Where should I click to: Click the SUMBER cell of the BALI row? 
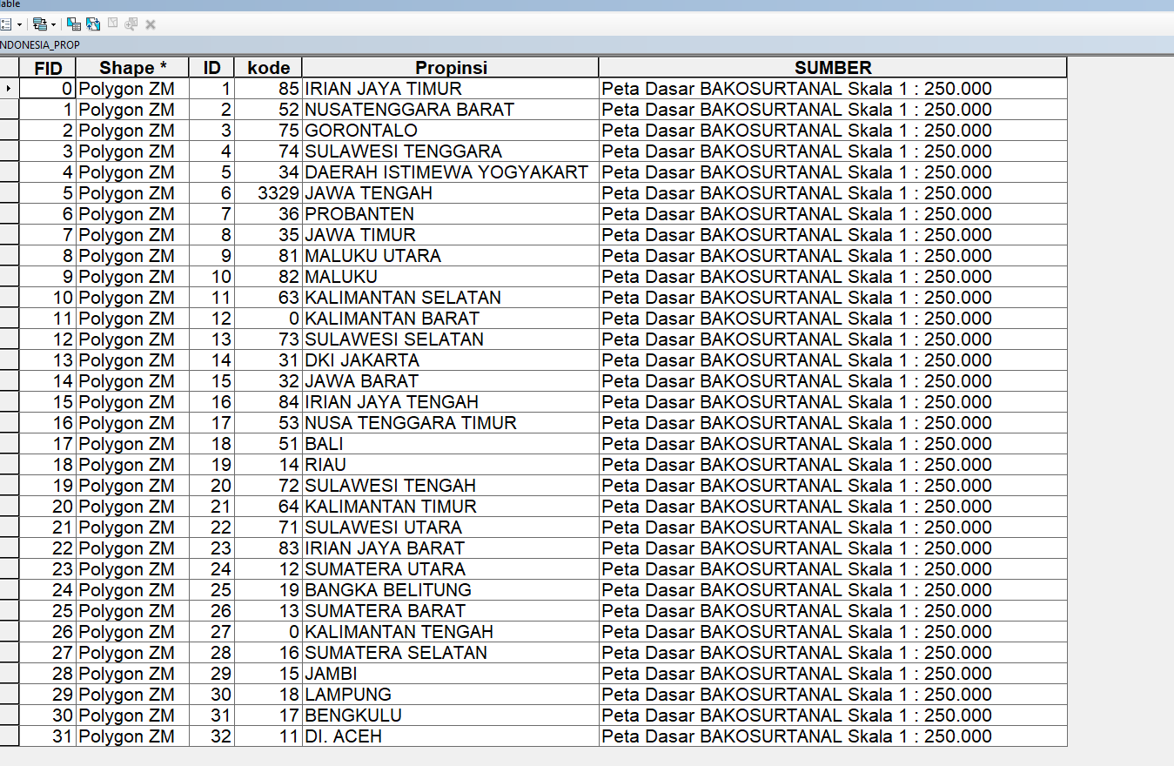tap(833, 444)
